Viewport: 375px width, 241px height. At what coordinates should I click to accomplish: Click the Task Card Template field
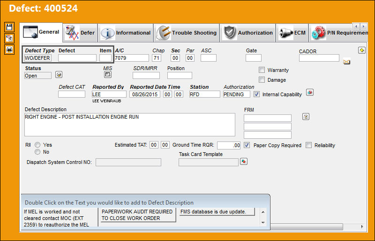(x=209, y=163)
